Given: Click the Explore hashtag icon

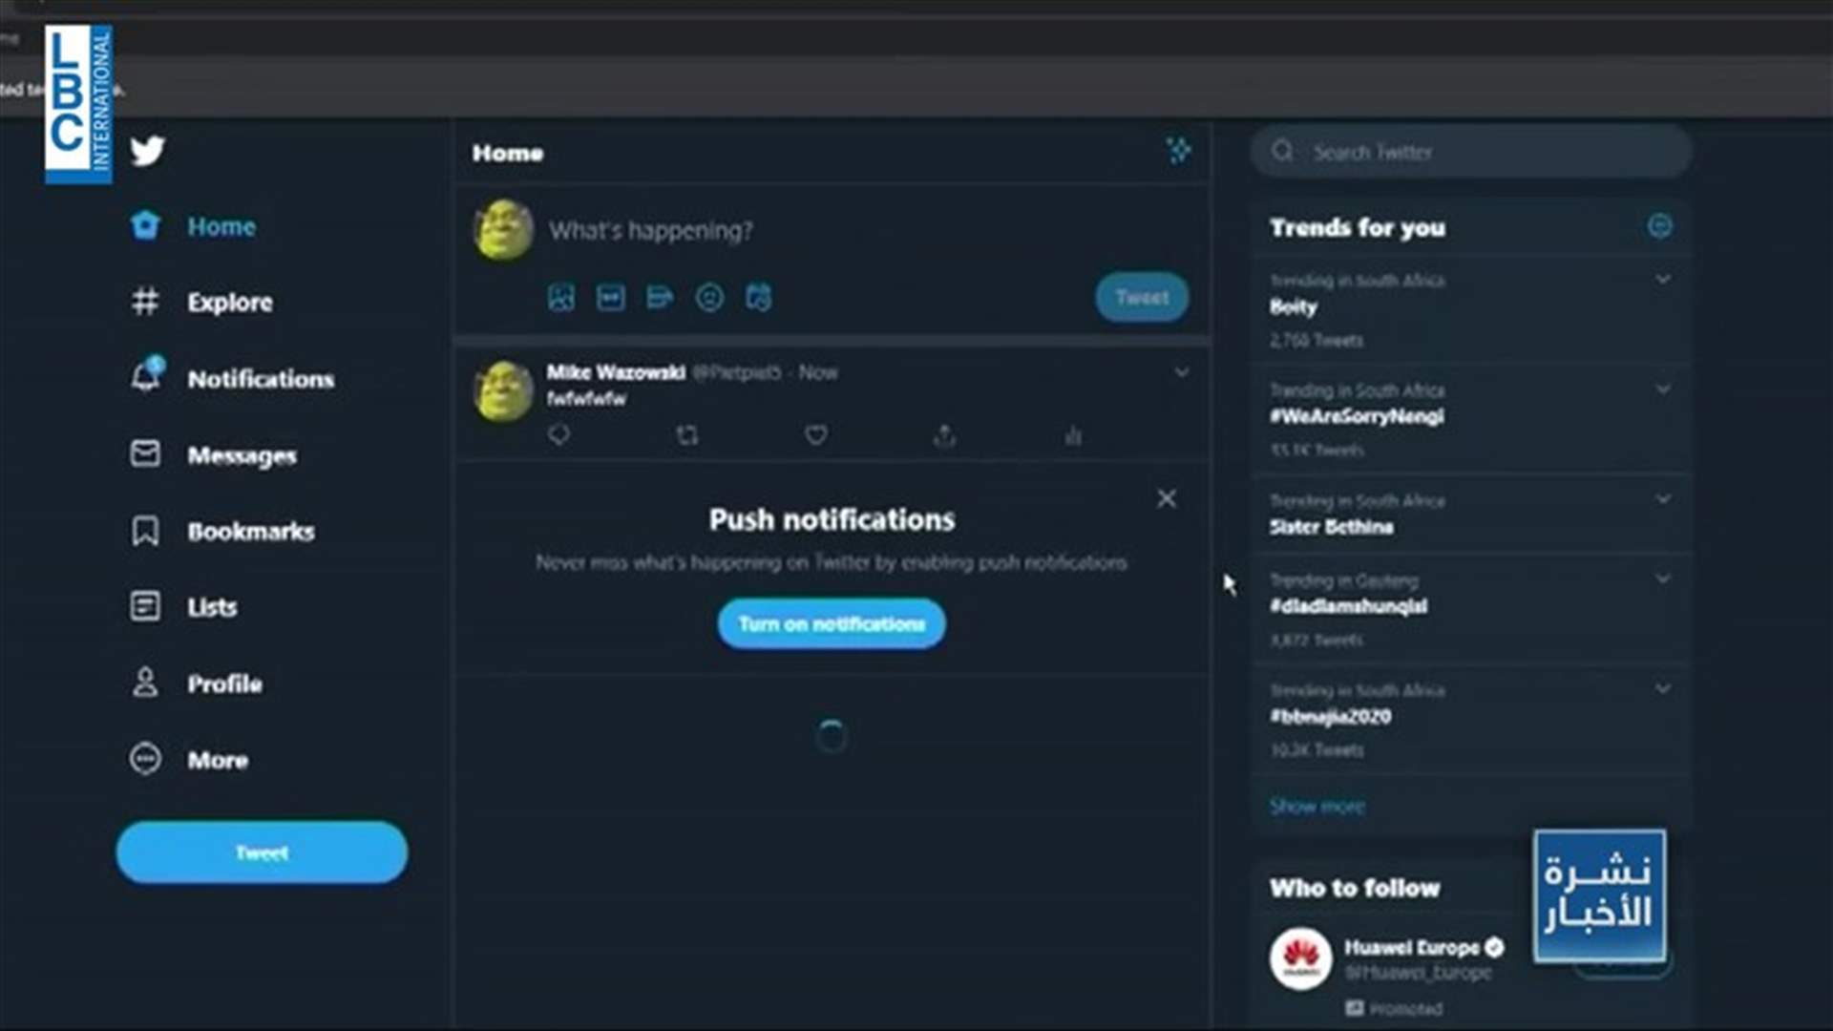Looking at the screenshot, I should coord(145,302).
